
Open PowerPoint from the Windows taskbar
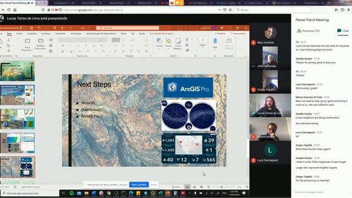(x=168, y=193)
